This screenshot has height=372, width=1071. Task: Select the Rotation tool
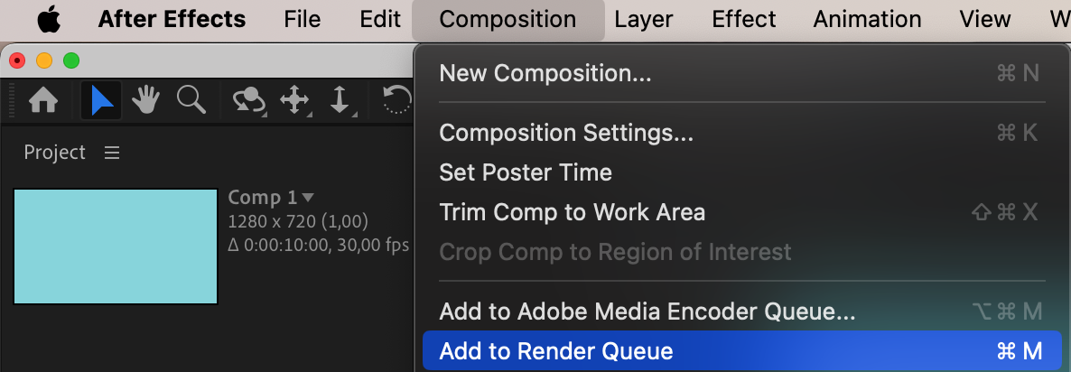coord(397,100)
